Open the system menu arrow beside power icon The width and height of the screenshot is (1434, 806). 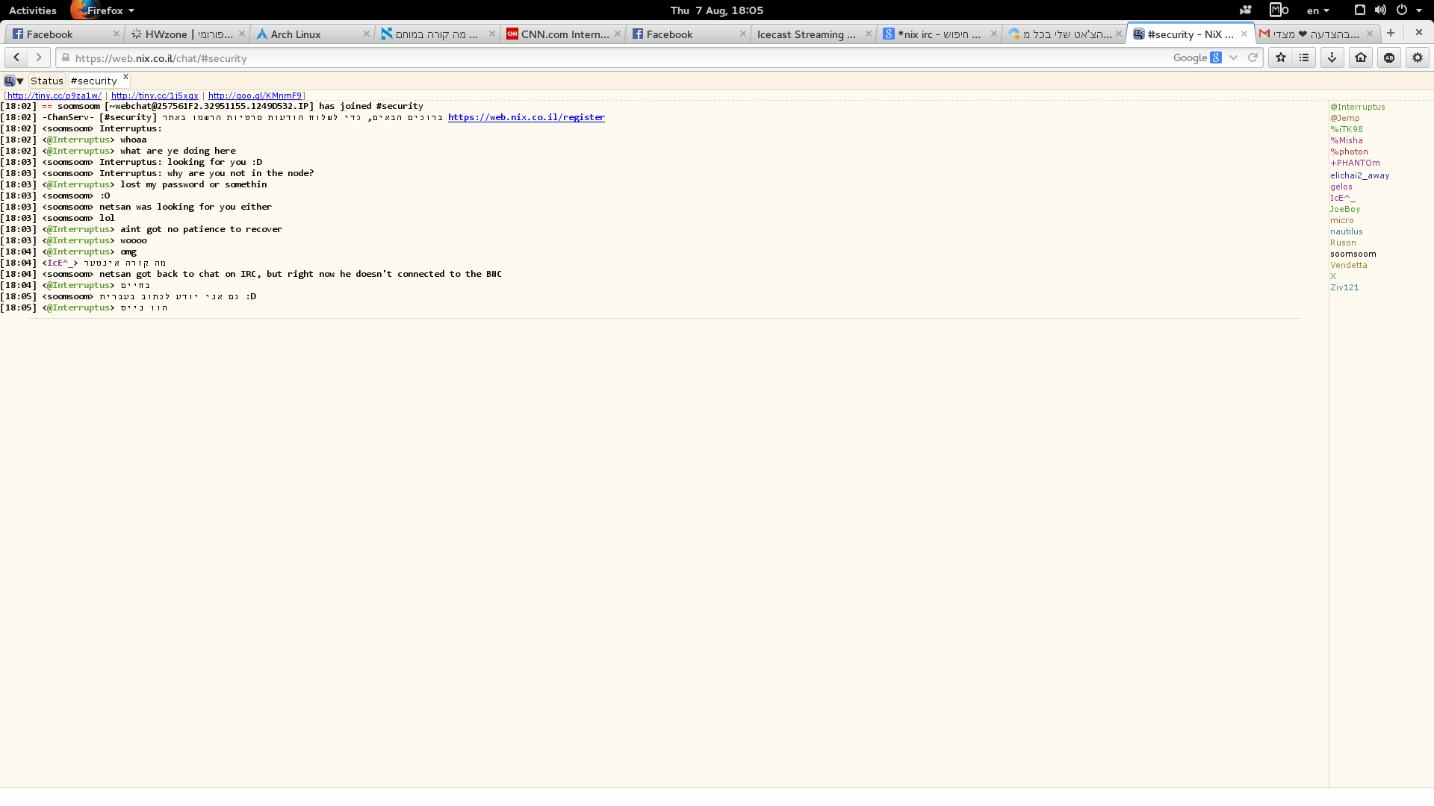tap(1419, 10)
